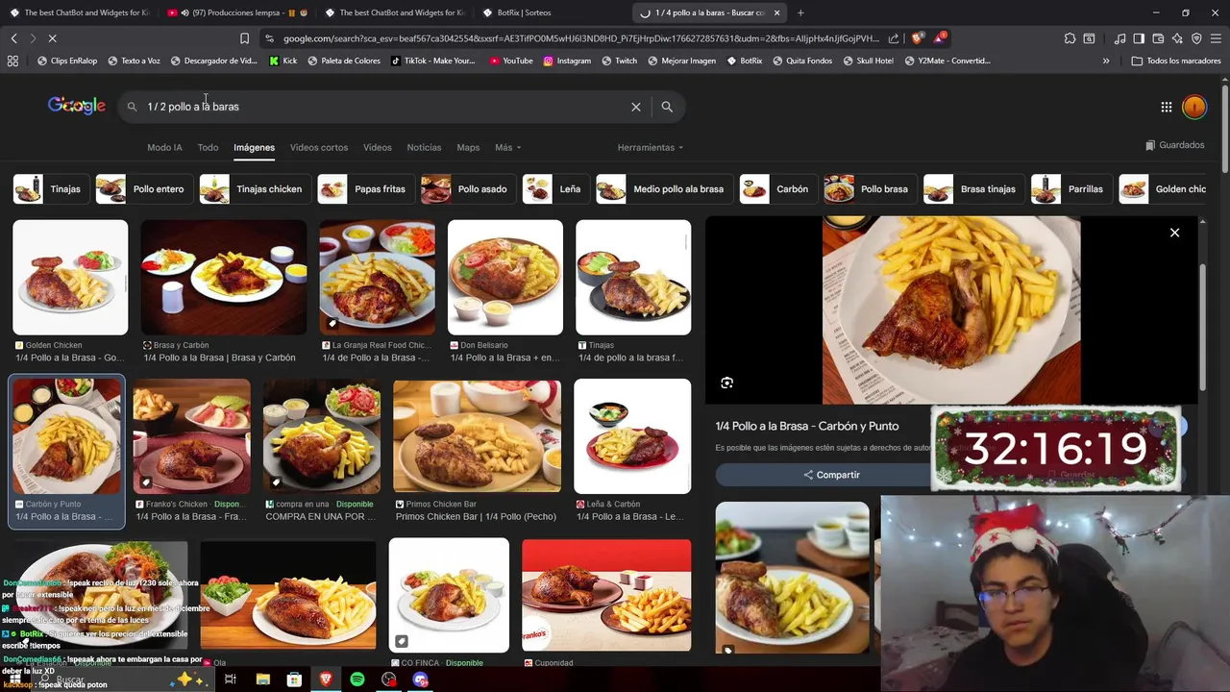Screen dimensions: 1230x692
Task: Switch to the Todo results tab
Action: pos(208,147)
